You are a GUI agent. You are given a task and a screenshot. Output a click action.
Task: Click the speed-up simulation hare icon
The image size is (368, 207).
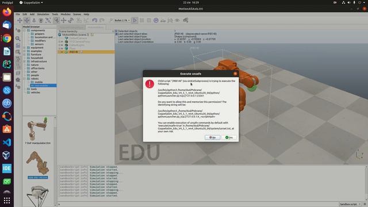(x=170, y=21)
